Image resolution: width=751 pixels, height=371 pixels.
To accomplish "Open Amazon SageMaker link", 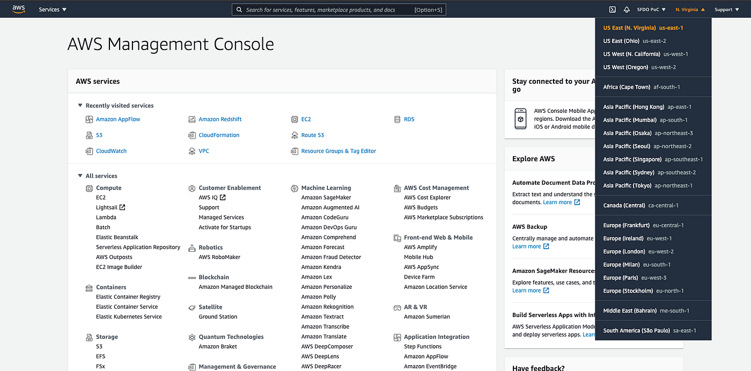I will pos(326,198).
